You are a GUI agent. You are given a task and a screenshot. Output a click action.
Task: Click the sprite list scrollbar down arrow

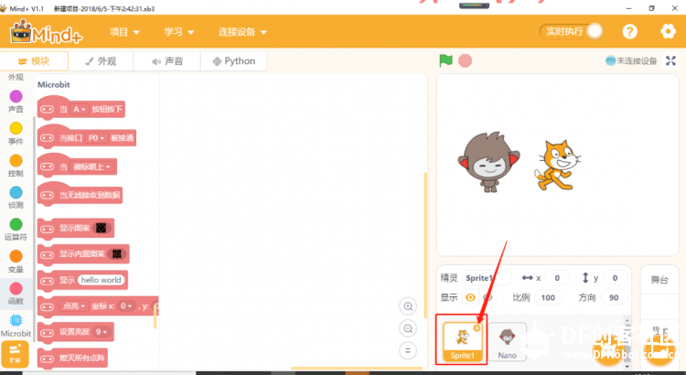(x=627, y=366)
